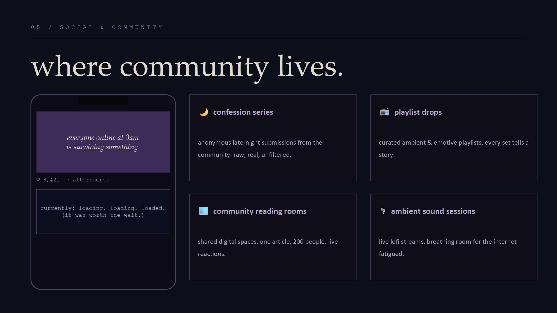
Task: Click the "shared digital spaces" description text
Action: click(268, 248)
